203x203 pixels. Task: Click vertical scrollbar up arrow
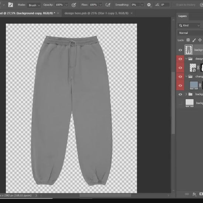click(173, 20)
